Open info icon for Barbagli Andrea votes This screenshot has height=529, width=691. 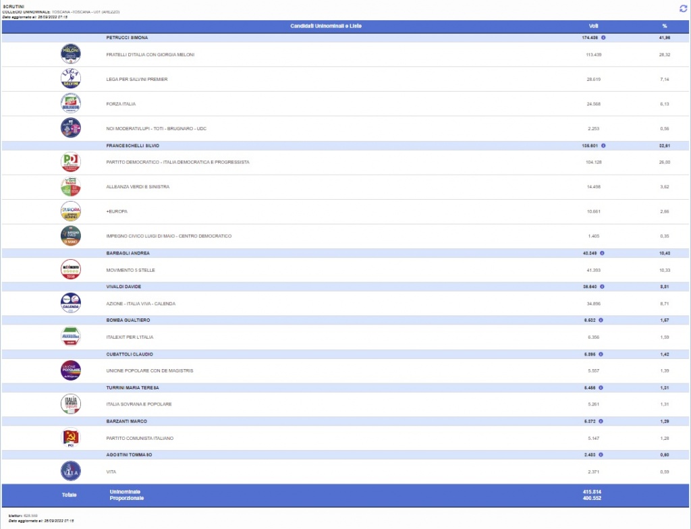601,253
